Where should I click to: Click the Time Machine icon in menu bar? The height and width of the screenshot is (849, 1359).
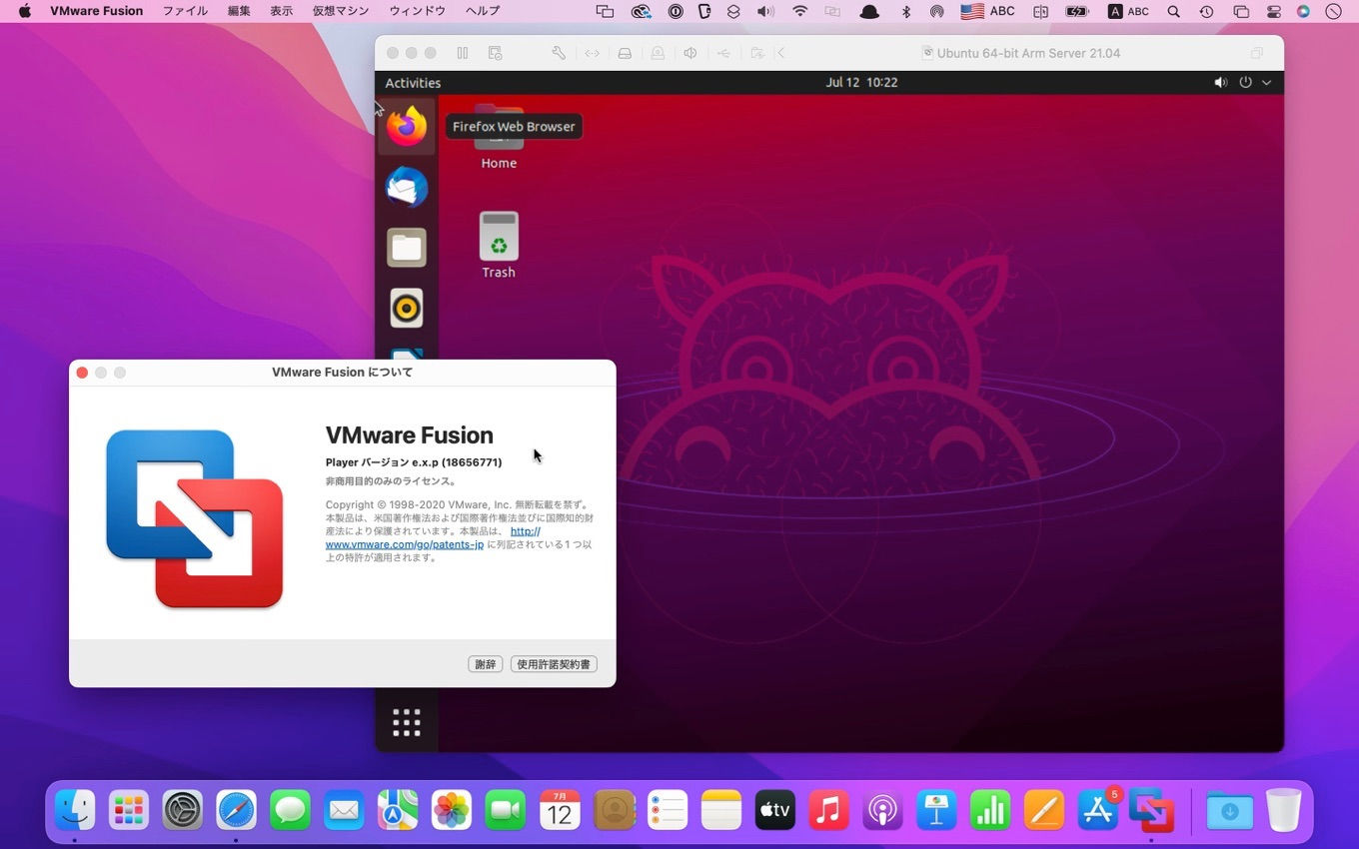pos(1207,11)
